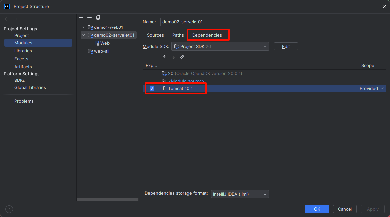Image resolution: width=390 pixels, height=217 pixels.
Task: Click the module Name input field
Action: [x=273, y=22]
